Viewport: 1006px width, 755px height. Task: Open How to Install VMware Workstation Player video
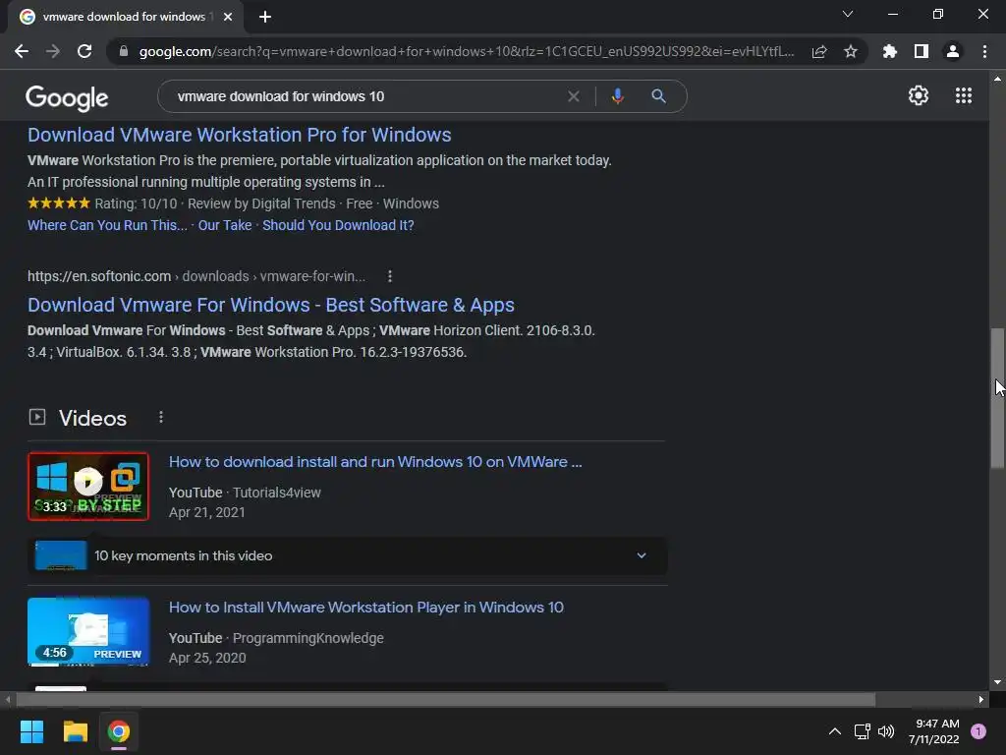pyautogui.click(x=366, y=608)
